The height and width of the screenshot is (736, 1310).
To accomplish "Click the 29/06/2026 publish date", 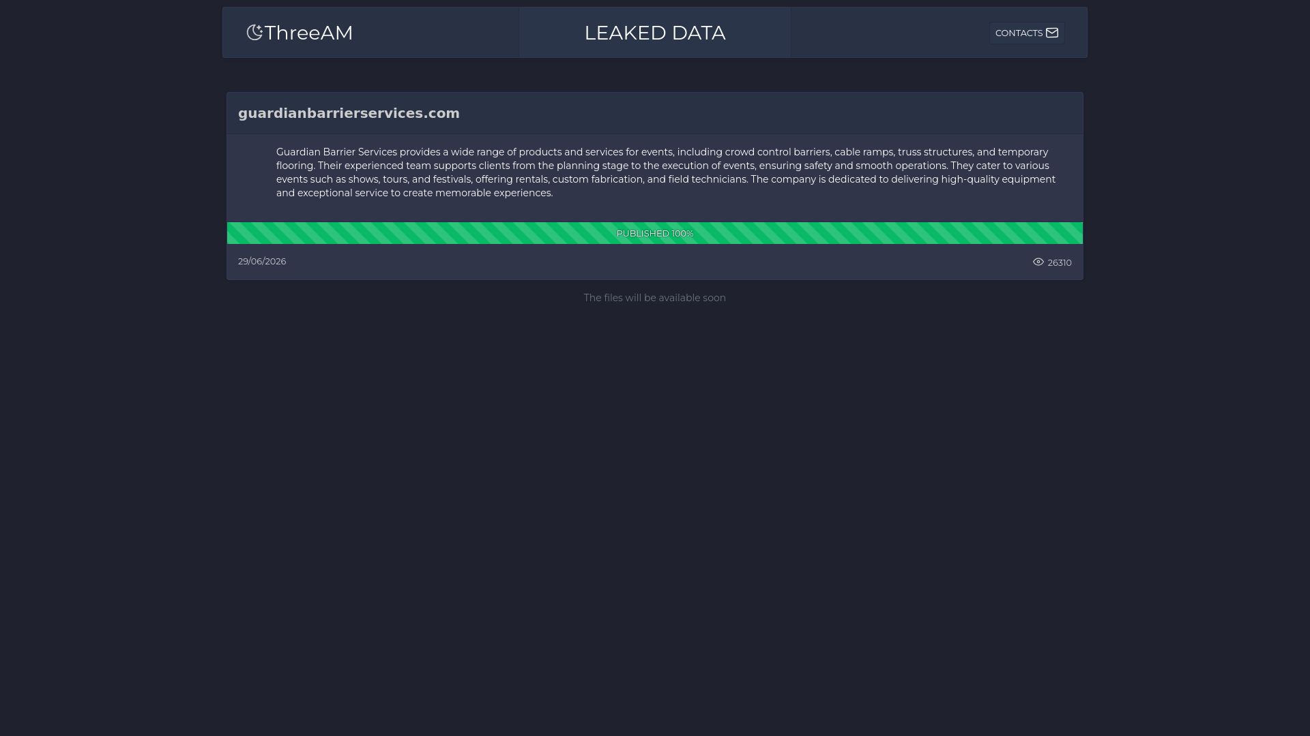I will [x=262, y=262].
